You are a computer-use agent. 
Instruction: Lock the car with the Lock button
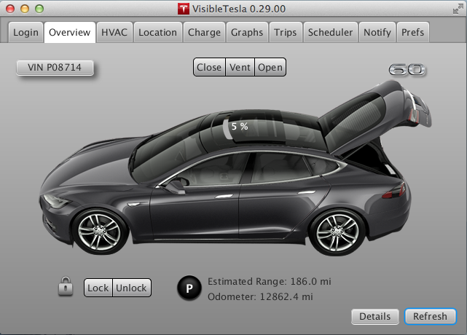pos(98,288)
